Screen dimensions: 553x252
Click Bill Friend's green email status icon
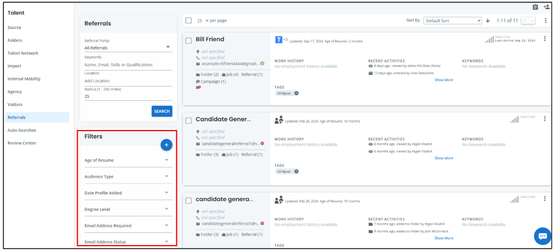[x=262, y=63]
